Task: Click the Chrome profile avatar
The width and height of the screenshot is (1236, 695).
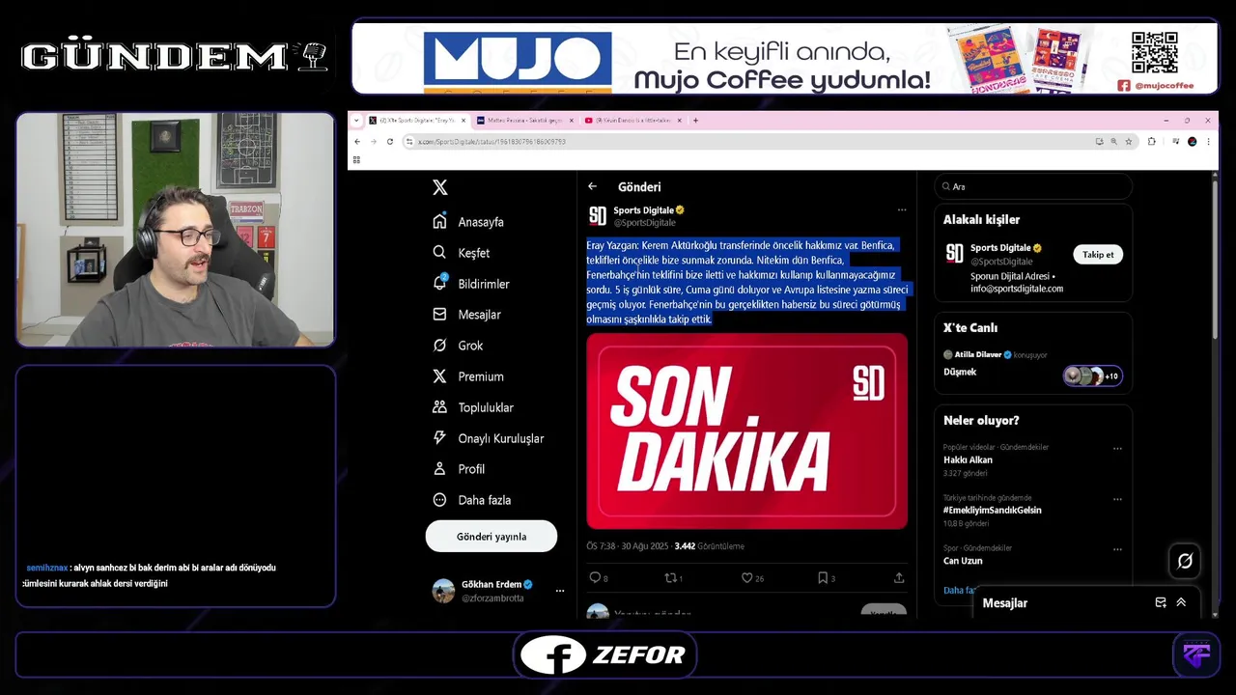Action: pos(1193,141)
